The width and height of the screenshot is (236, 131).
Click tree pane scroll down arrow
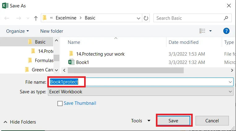pos(56,70)
